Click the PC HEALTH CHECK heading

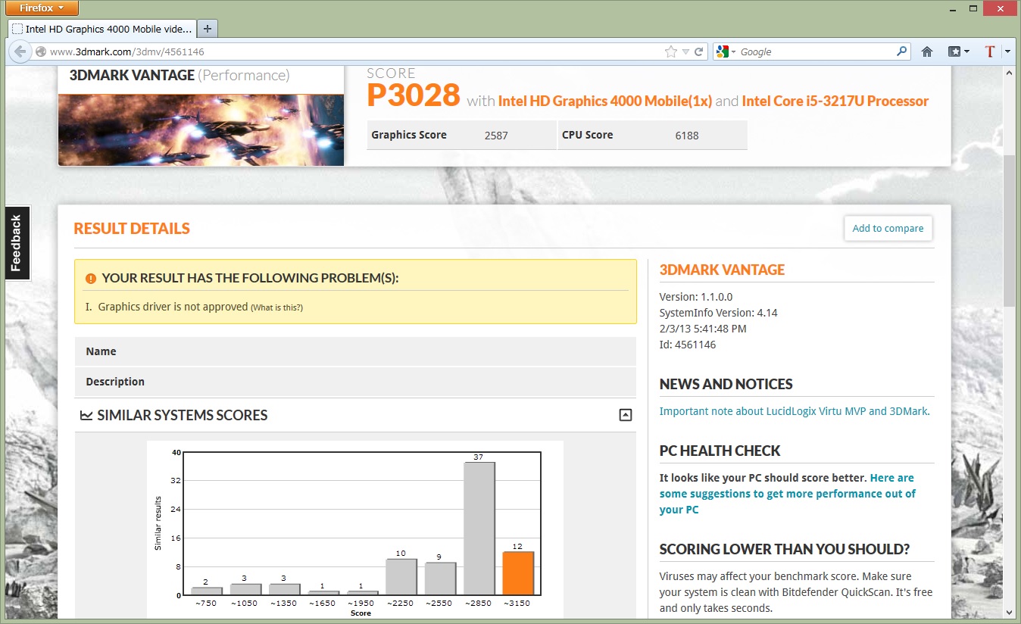point(720,451)
